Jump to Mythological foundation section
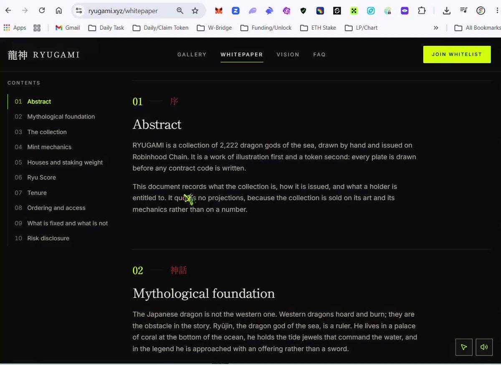Screen dimensions: 501x365 click(61, 117)
